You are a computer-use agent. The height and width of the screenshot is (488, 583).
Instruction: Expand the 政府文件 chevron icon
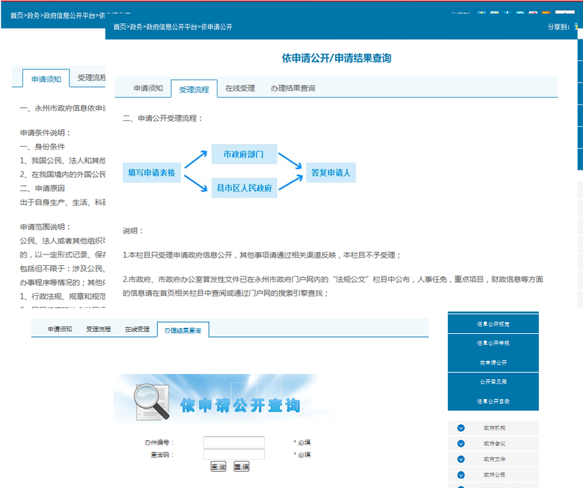tap(461, 459)
